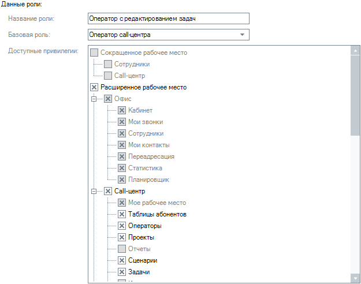Collapse the Call-центр tree node
The height and width of the screenshot is (284, 361).
[94, 191]
